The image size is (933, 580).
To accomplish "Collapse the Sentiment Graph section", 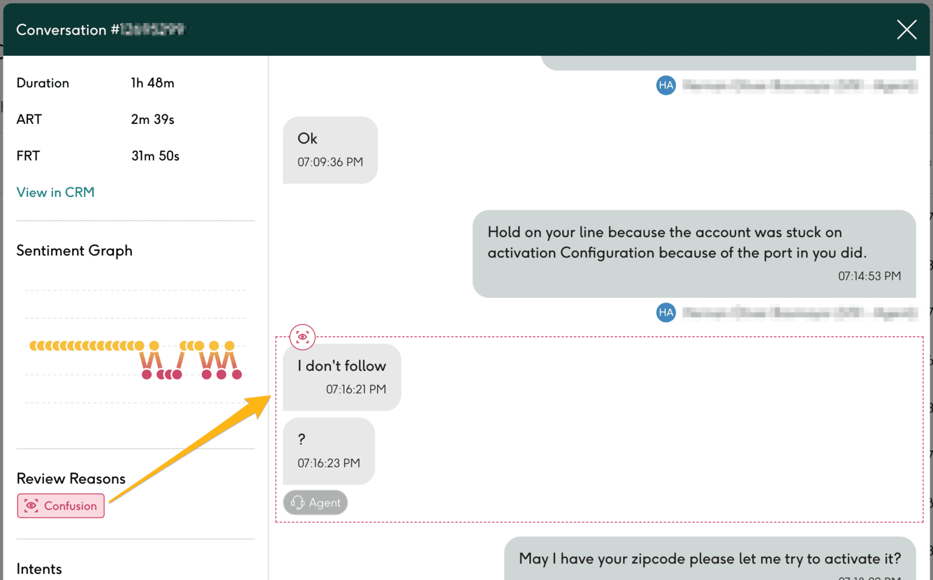I will [x=74, y=250].
